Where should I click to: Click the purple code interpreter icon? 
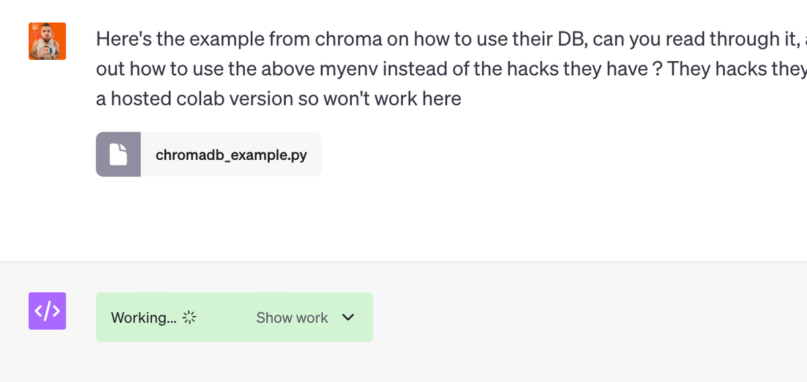(47, 311)
